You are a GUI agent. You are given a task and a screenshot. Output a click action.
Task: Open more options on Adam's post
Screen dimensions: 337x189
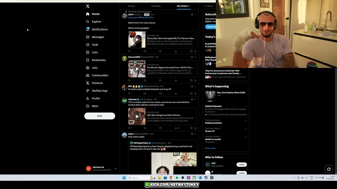coord(195,134)
